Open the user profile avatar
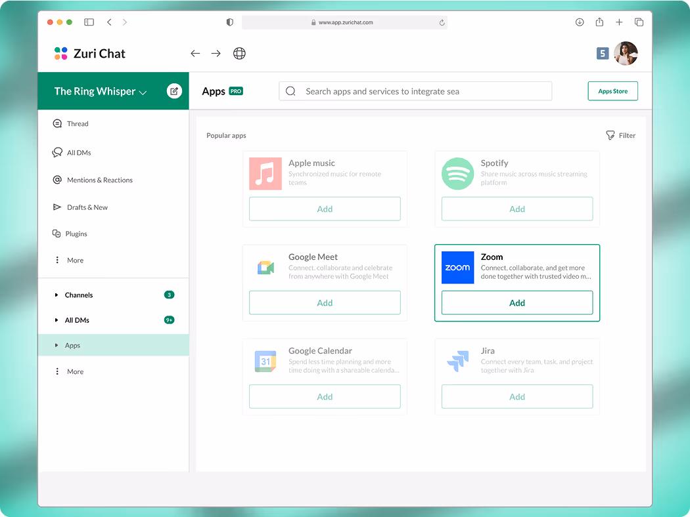The width and height of the screenshot is (690, 517). (626, 54)
